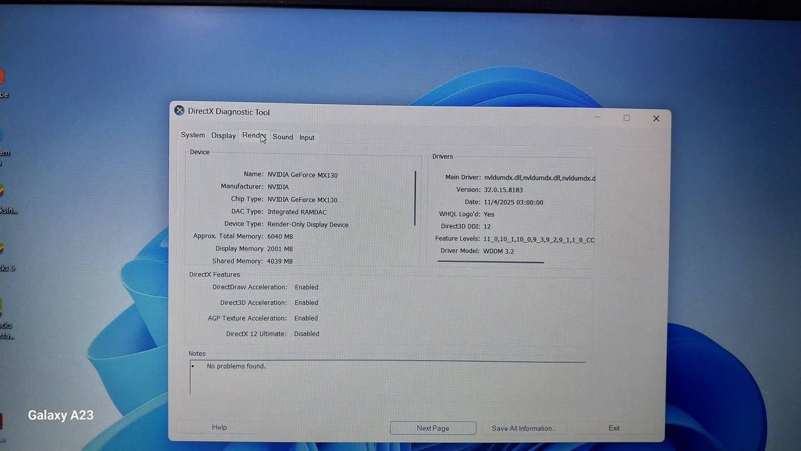Click the Main Driver nvldumdx.dll value
Screen dimensions: 801x451
point(539,178)
